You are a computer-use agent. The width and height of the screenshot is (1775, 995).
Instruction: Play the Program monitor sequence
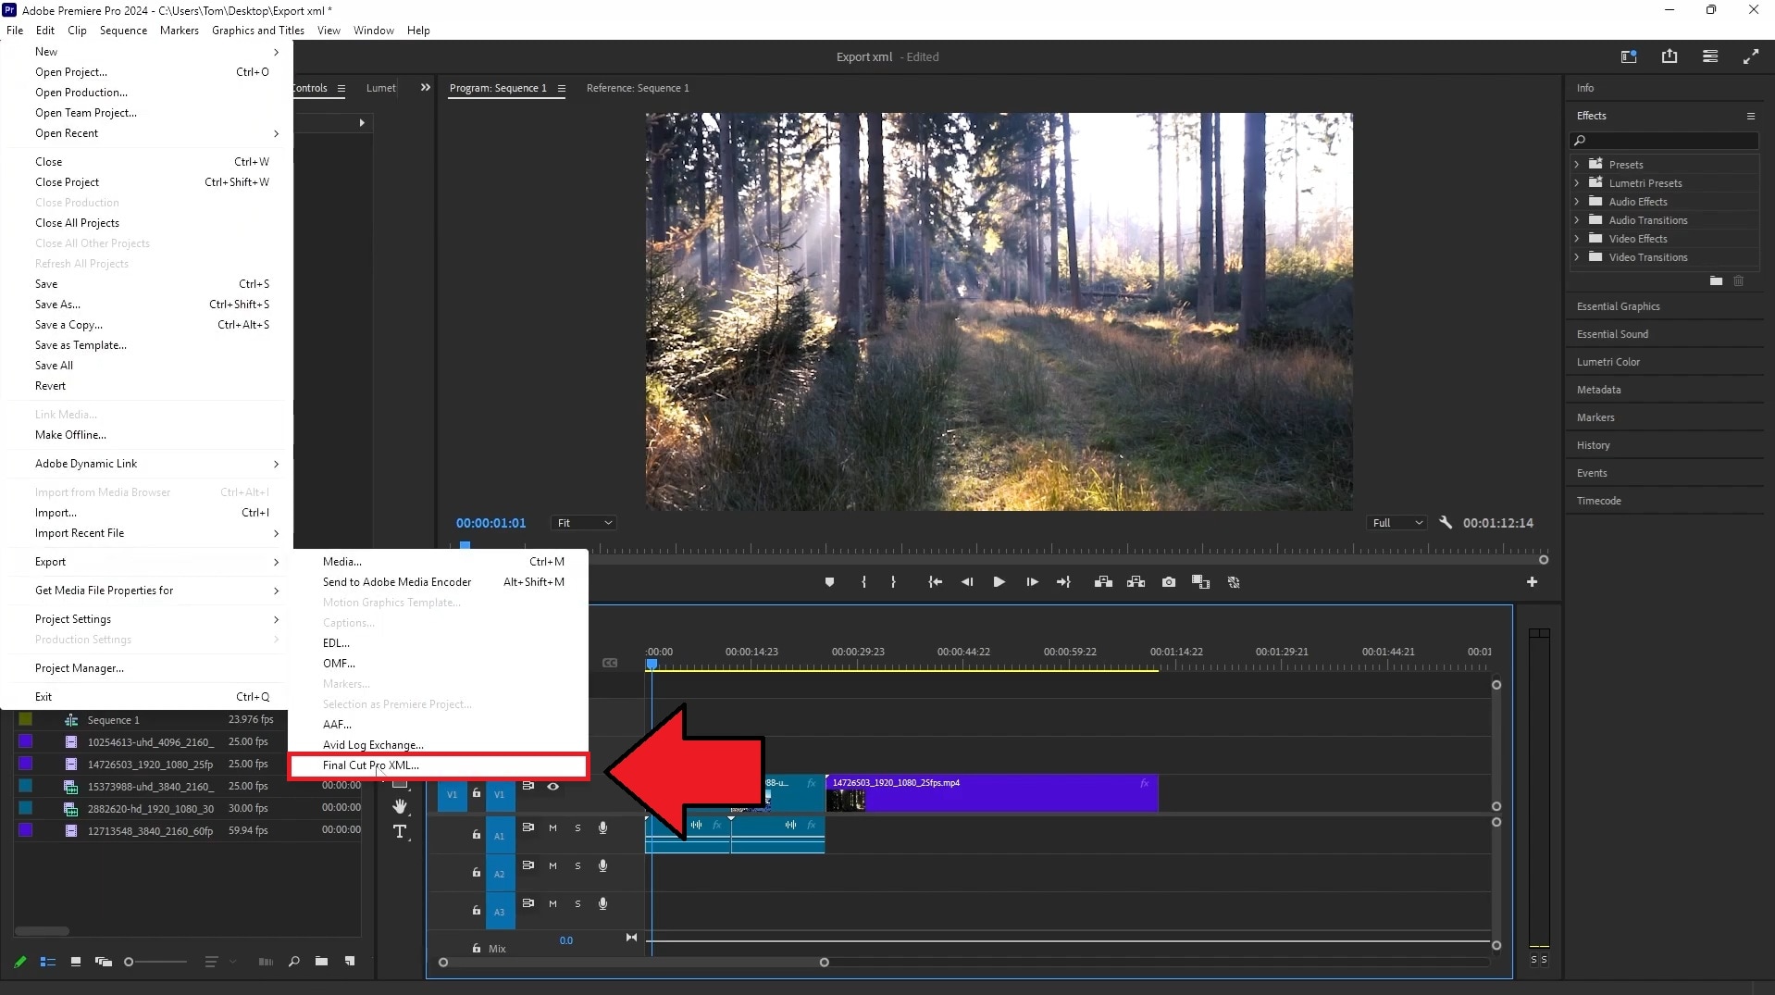(x=999, y=582)
